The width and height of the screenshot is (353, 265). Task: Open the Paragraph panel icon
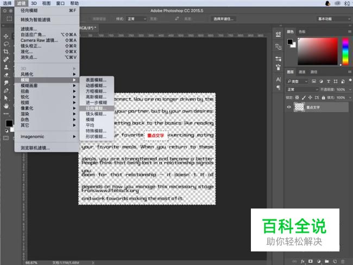point(278,87)
